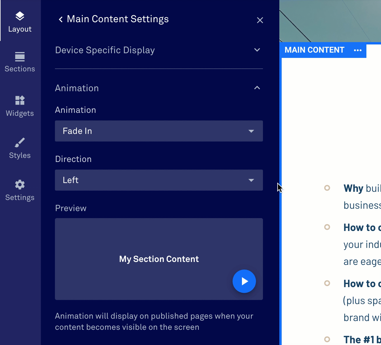The width and height of the screenshot is (381, 345).
Task: Close the Main Content Settings panel
Action: 260,20
